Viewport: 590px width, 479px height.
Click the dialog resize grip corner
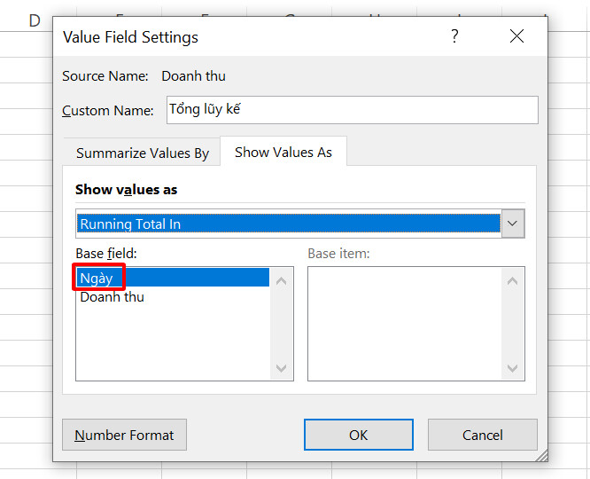542,456
